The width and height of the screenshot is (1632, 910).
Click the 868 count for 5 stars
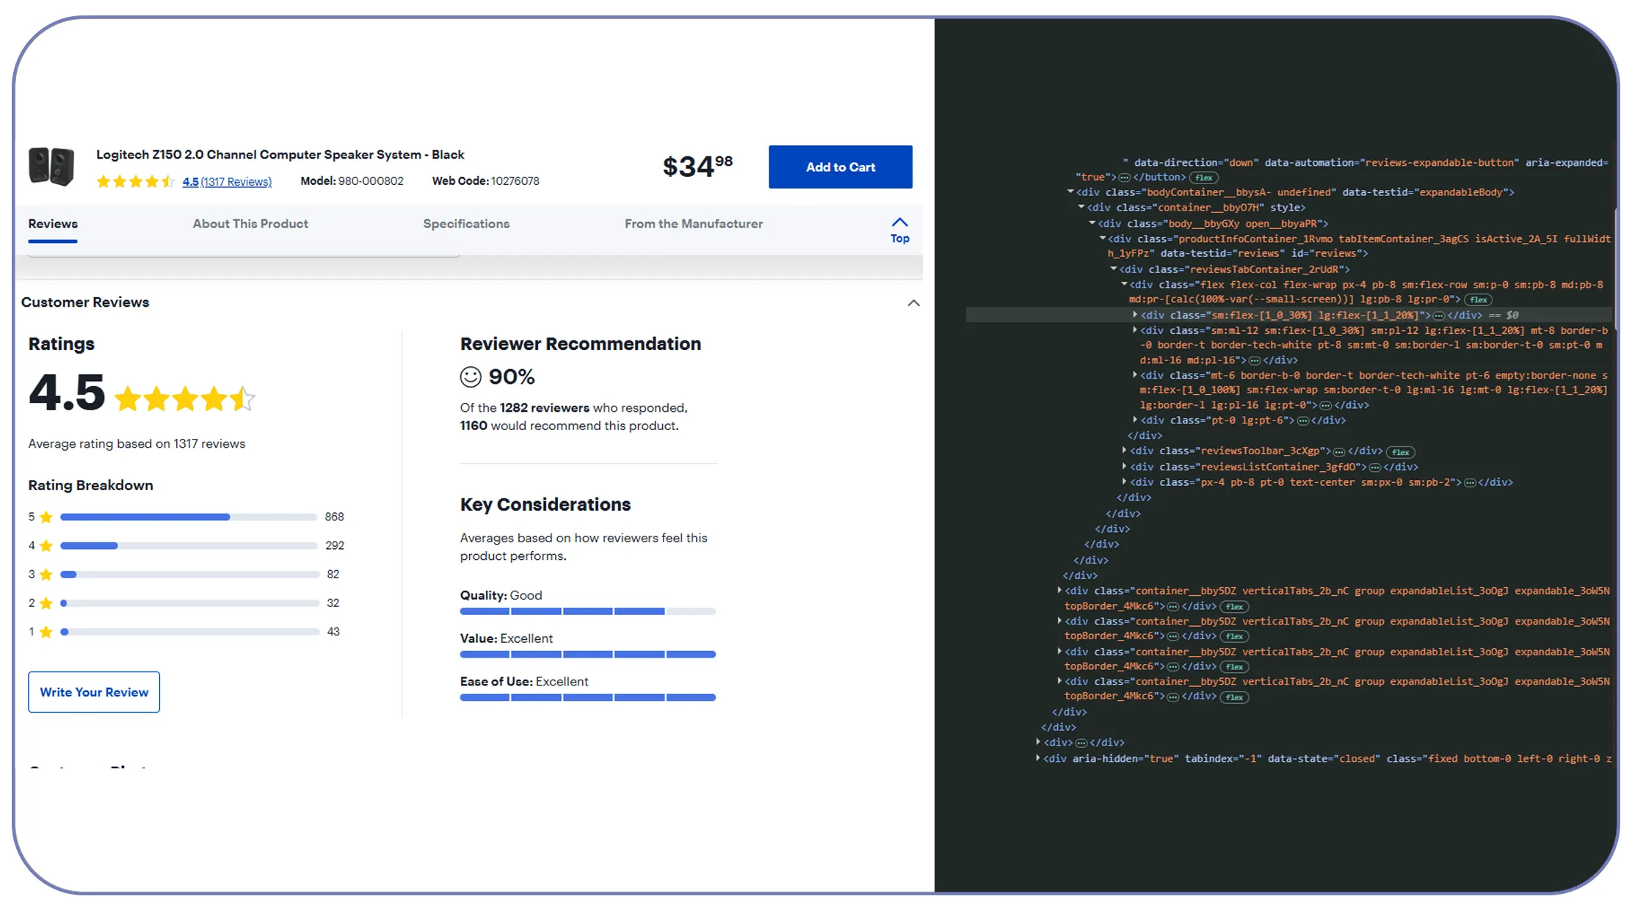tap(335, 517)
